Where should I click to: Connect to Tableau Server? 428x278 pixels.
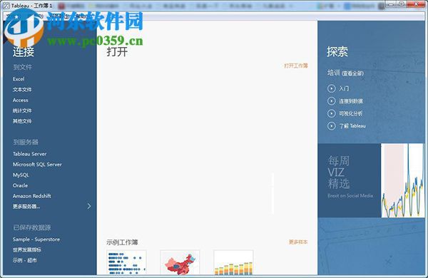29,154
